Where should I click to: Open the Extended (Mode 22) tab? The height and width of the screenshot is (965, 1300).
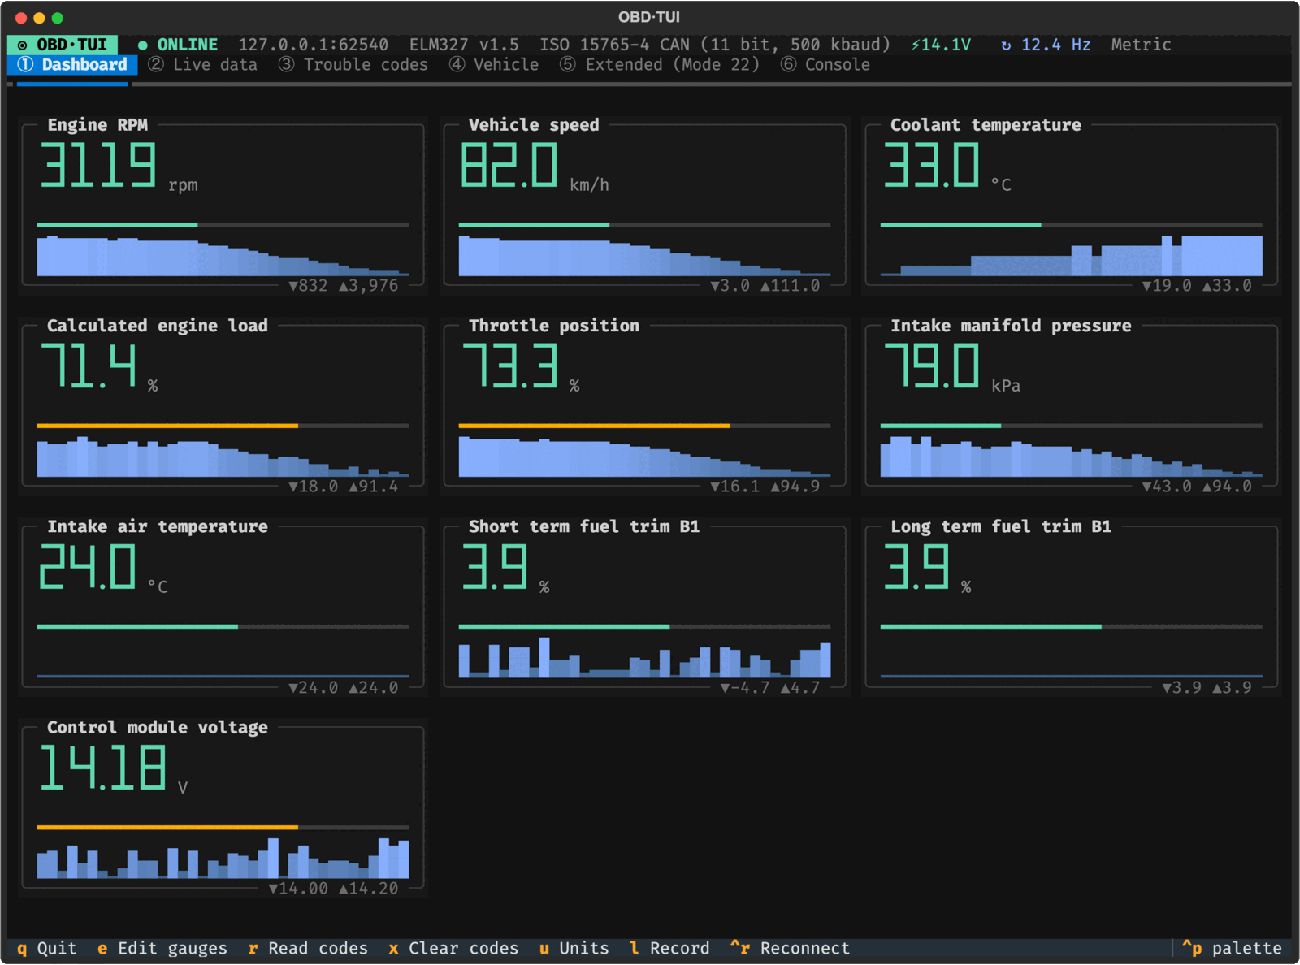[x=660, y=65]
